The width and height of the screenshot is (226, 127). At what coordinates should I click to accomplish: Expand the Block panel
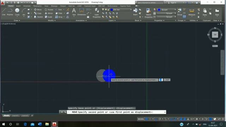[x=138, y=20]
